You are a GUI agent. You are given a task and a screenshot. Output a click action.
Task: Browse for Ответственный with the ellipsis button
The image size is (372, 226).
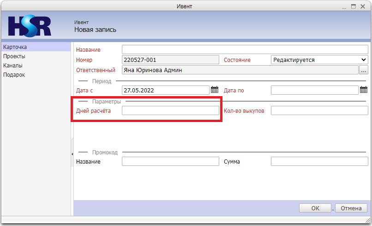pos(363,70)
